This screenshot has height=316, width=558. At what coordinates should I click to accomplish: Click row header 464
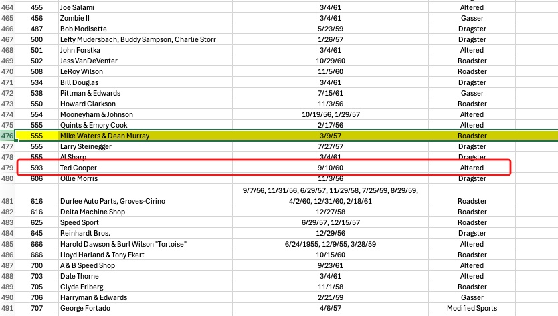[x=7, y=7]
